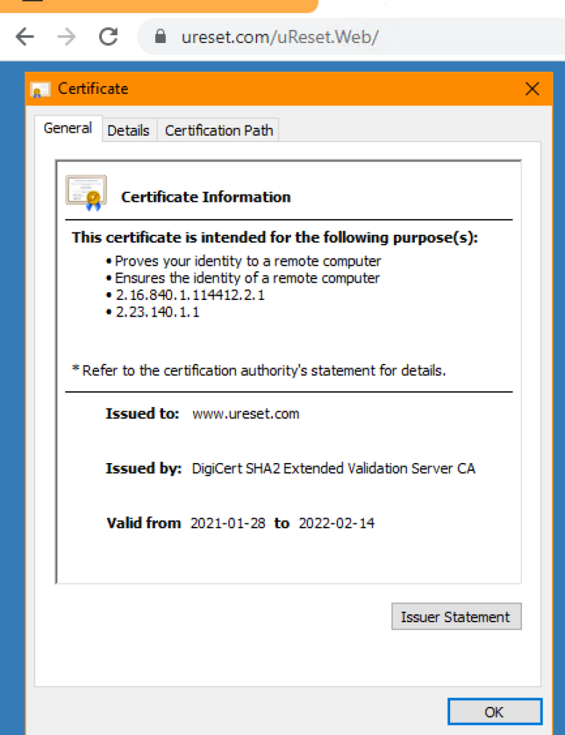The image size is (565, 735).
Task: Click the Issuer Statement button
Action: pos(456,617)
